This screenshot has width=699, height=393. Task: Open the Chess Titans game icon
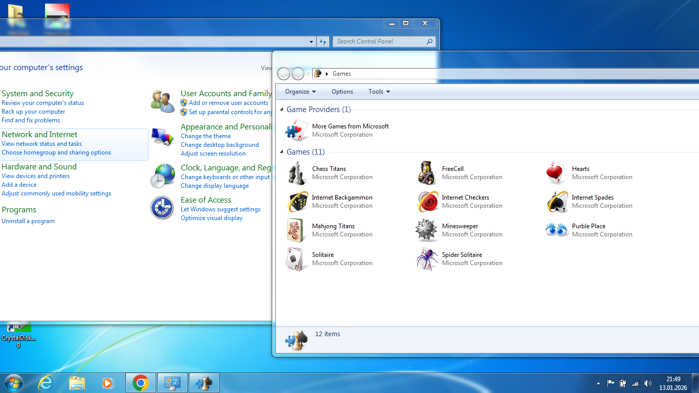(297, 173)
